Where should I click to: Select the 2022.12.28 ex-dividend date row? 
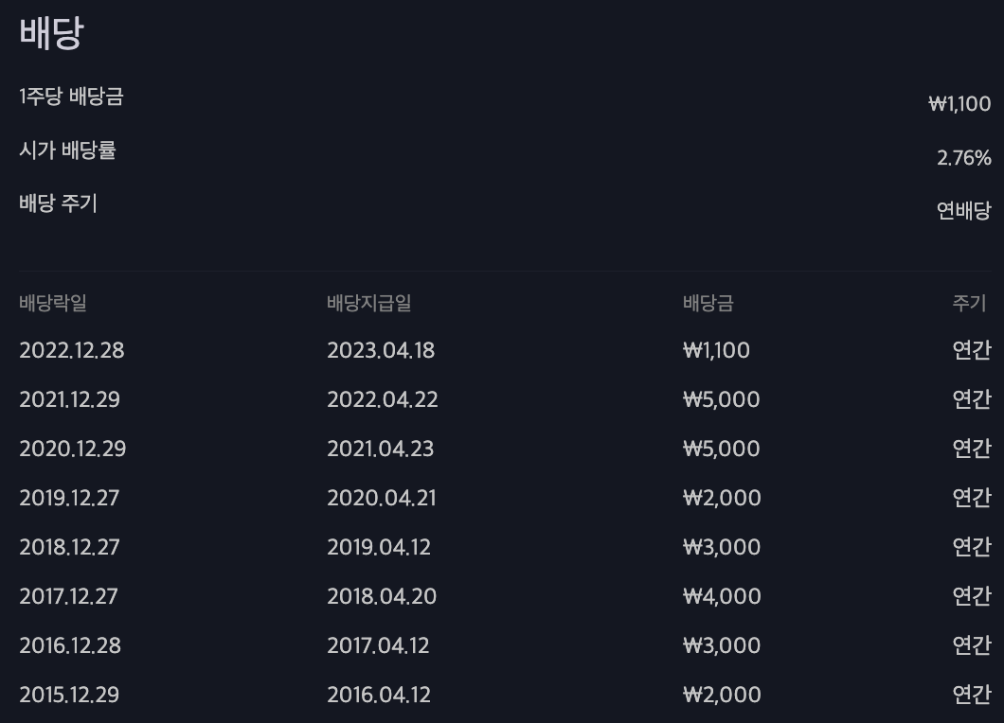pyautogui.click(x=505, y=350)
